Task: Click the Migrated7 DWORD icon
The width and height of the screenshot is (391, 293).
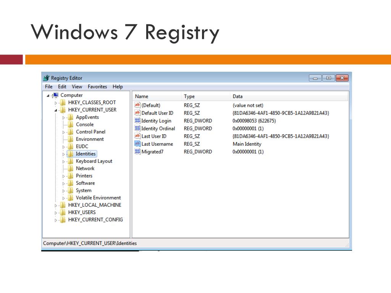Action: pos(137,151)
